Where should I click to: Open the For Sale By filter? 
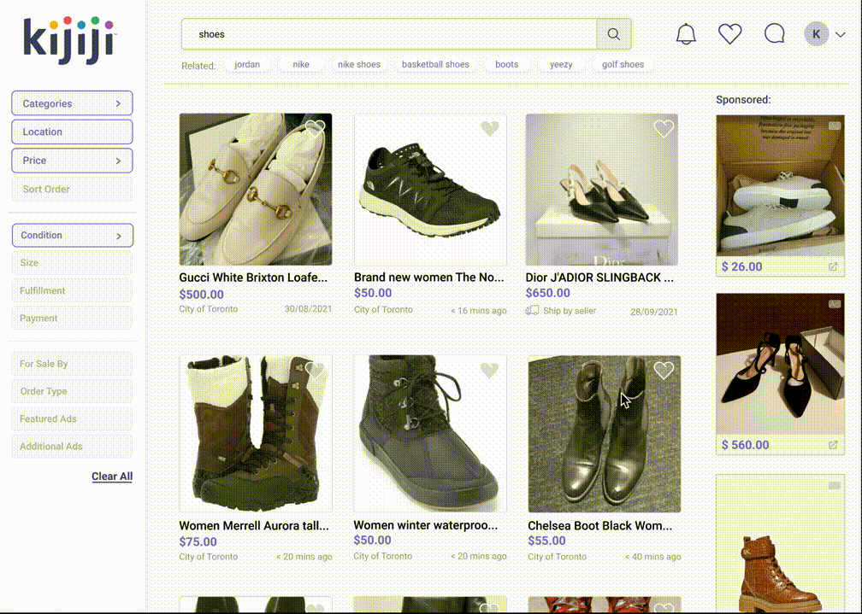(x=72, y=364)
